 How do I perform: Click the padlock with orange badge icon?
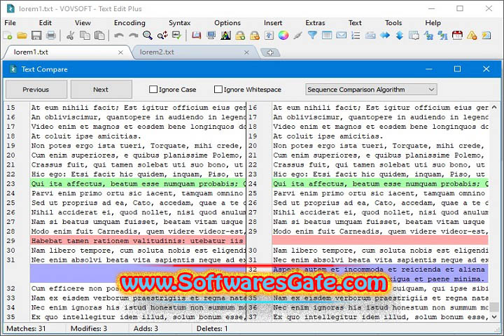(x=255, y=36)
